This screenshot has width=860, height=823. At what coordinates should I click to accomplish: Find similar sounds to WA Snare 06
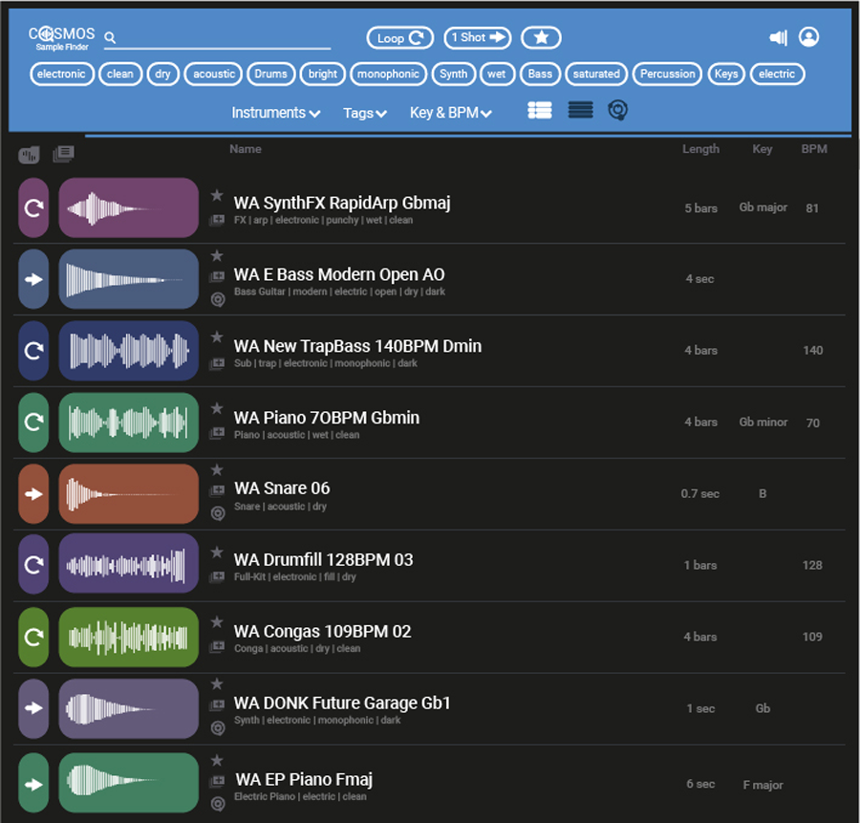(218, 513)
